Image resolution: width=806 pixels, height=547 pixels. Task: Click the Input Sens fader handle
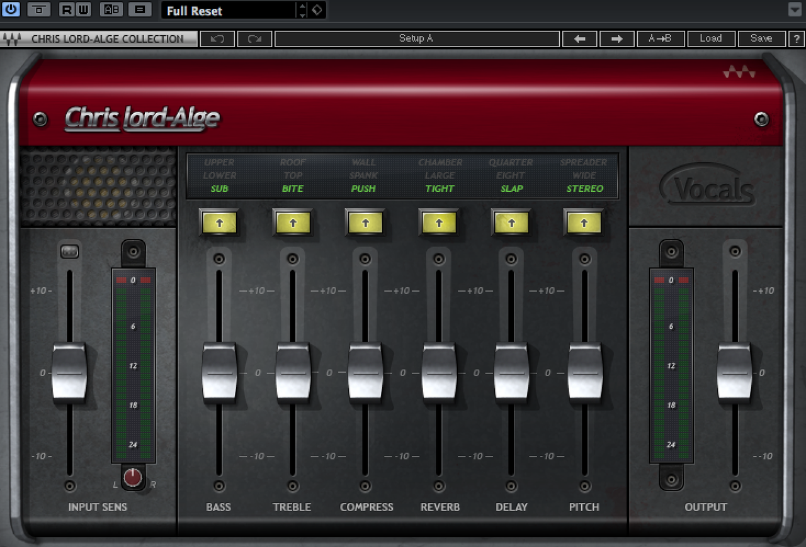[x=69, y=372]
